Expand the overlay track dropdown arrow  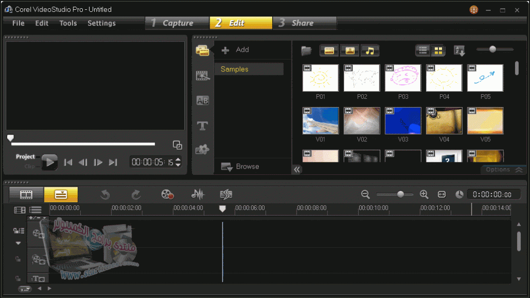tap(18, 243)
